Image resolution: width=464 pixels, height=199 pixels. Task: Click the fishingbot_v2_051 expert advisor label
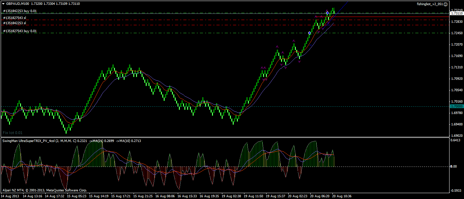pos(430,4)
